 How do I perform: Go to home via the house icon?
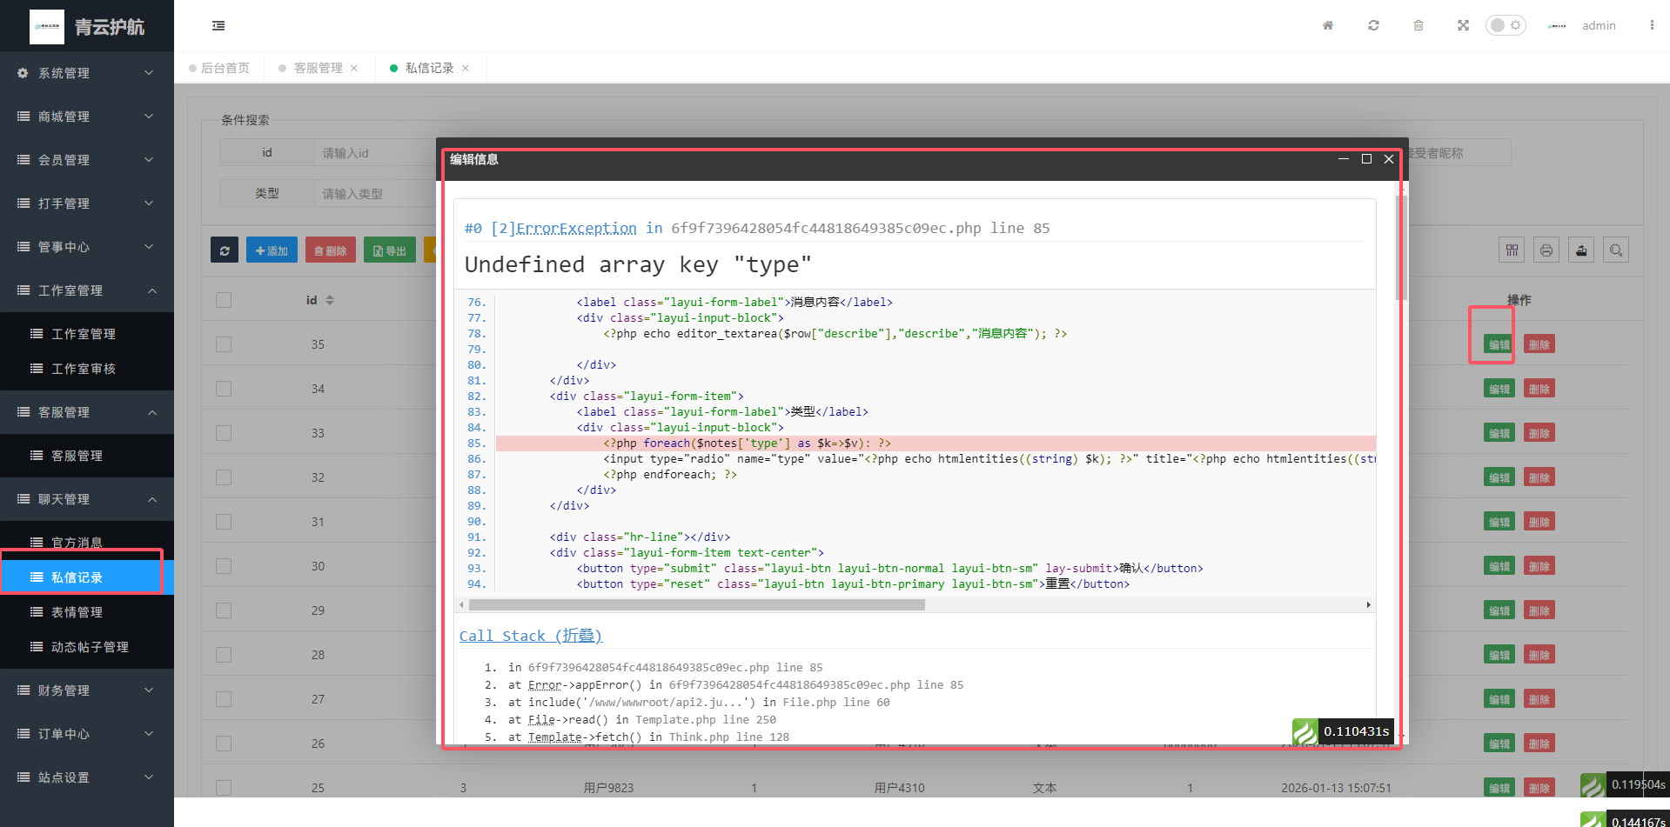coord(1328,25)
